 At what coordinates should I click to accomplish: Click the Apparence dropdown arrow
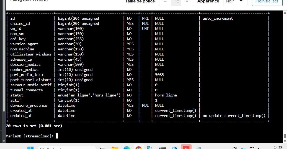click(241, 1)
